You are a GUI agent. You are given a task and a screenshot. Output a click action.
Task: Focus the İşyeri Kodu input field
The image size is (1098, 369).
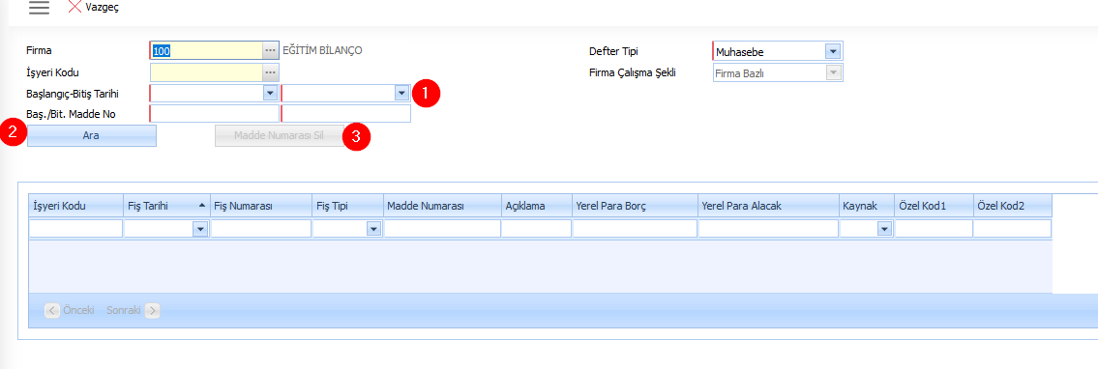(x=207, y=72)
